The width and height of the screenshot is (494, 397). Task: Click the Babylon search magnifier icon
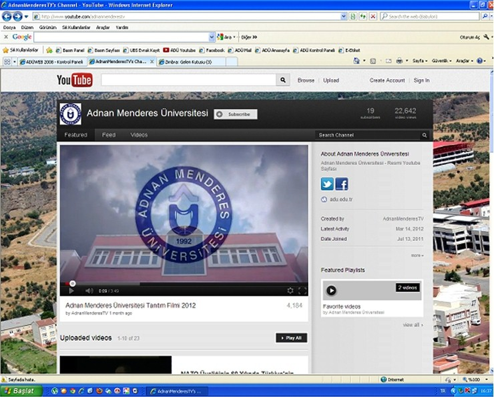[485, 16]
